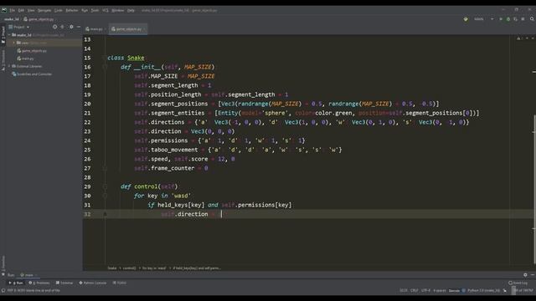Image resolution: width=536 pixels, height=301 pixels.
Task: Click the memory indicator in status bar
Action: click(x=523, y=291)
